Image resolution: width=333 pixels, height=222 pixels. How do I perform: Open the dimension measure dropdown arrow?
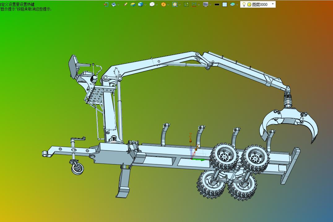click(199, 5)
